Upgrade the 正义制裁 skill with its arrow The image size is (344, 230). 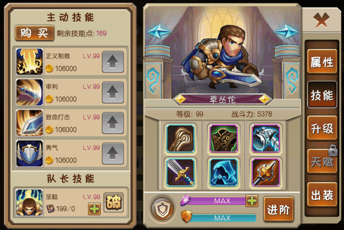coord(113,62)
